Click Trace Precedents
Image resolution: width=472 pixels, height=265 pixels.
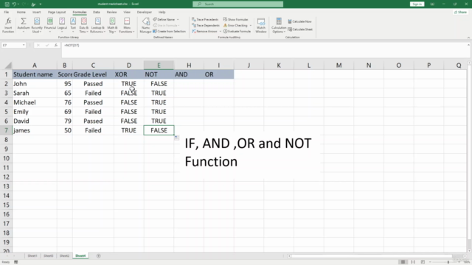click(205, 19)
